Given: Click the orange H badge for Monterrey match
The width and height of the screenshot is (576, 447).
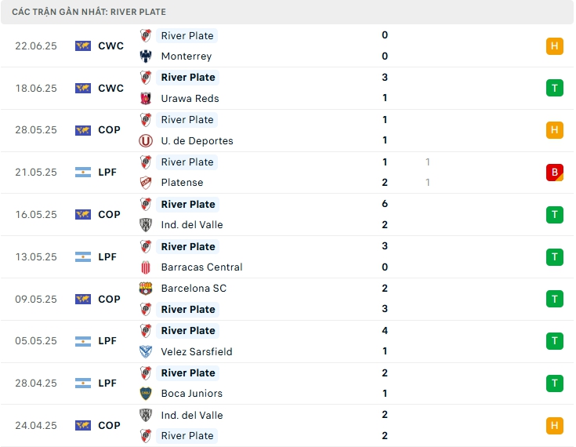Looking at the screenshot, I should coord(555,46).
